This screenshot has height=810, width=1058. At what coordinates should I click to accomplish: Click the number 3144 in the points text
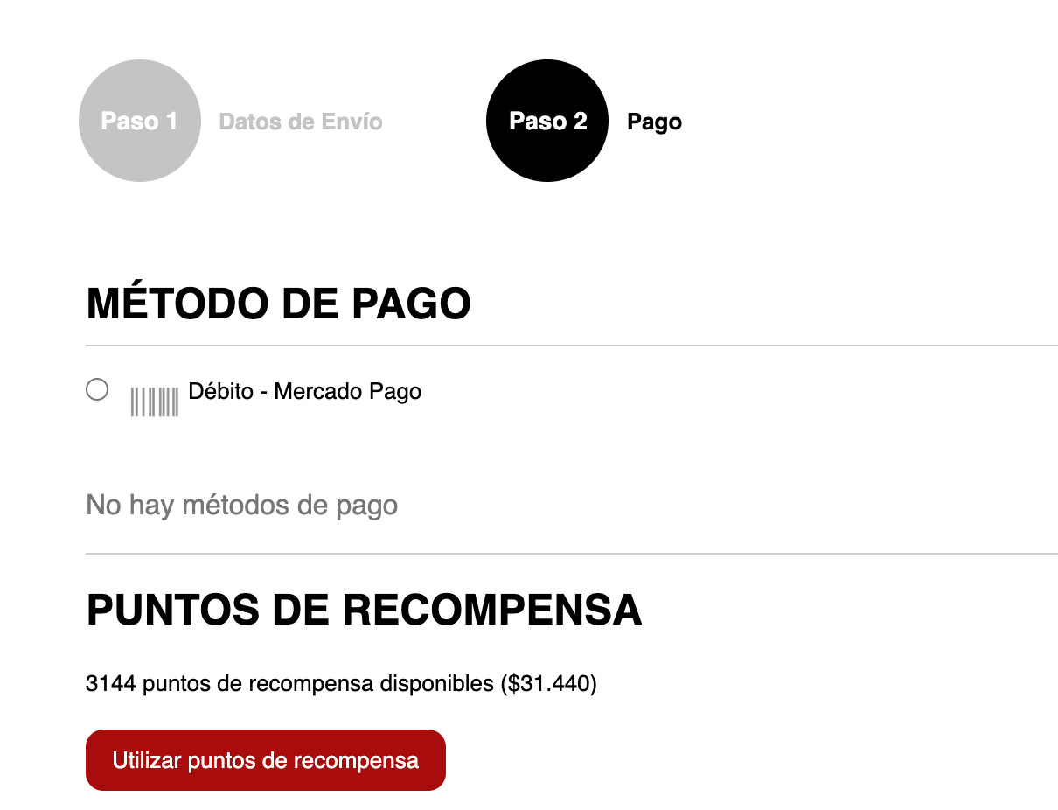coord(111,683)
